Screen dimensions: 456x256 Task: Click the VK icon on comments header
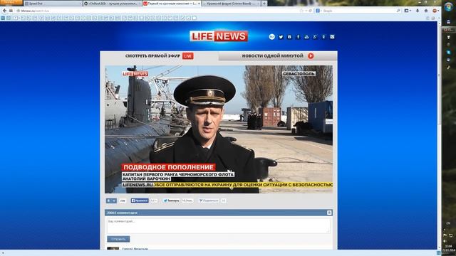[x=329, y=213]
